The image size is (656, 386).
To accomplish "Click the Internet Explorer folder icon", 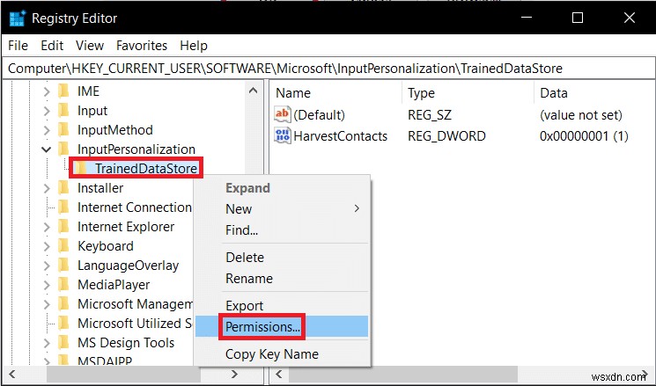I will 63,227.
